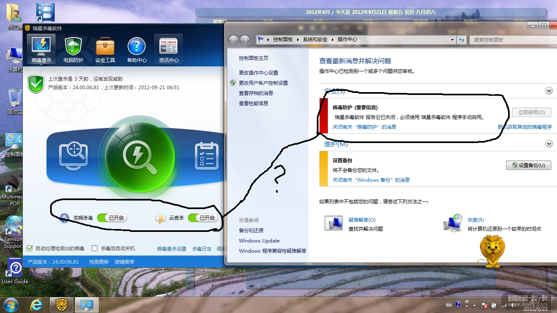
Task: Open the 资讯中心 news center tab
Action: (x=168, y=49)
